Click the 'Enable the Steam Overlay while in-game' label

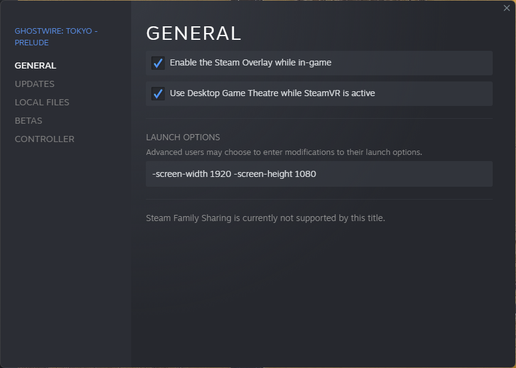[x=250, y=62]
